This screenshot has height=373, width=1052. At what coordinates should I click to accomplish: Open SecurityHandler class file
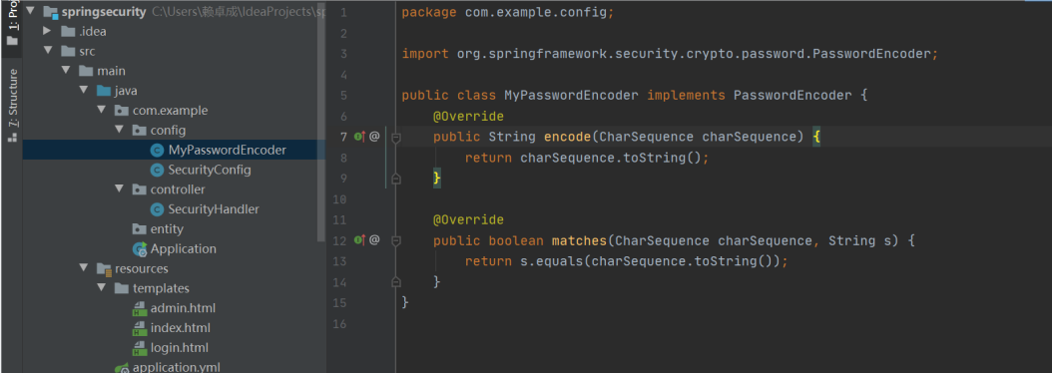214,209
